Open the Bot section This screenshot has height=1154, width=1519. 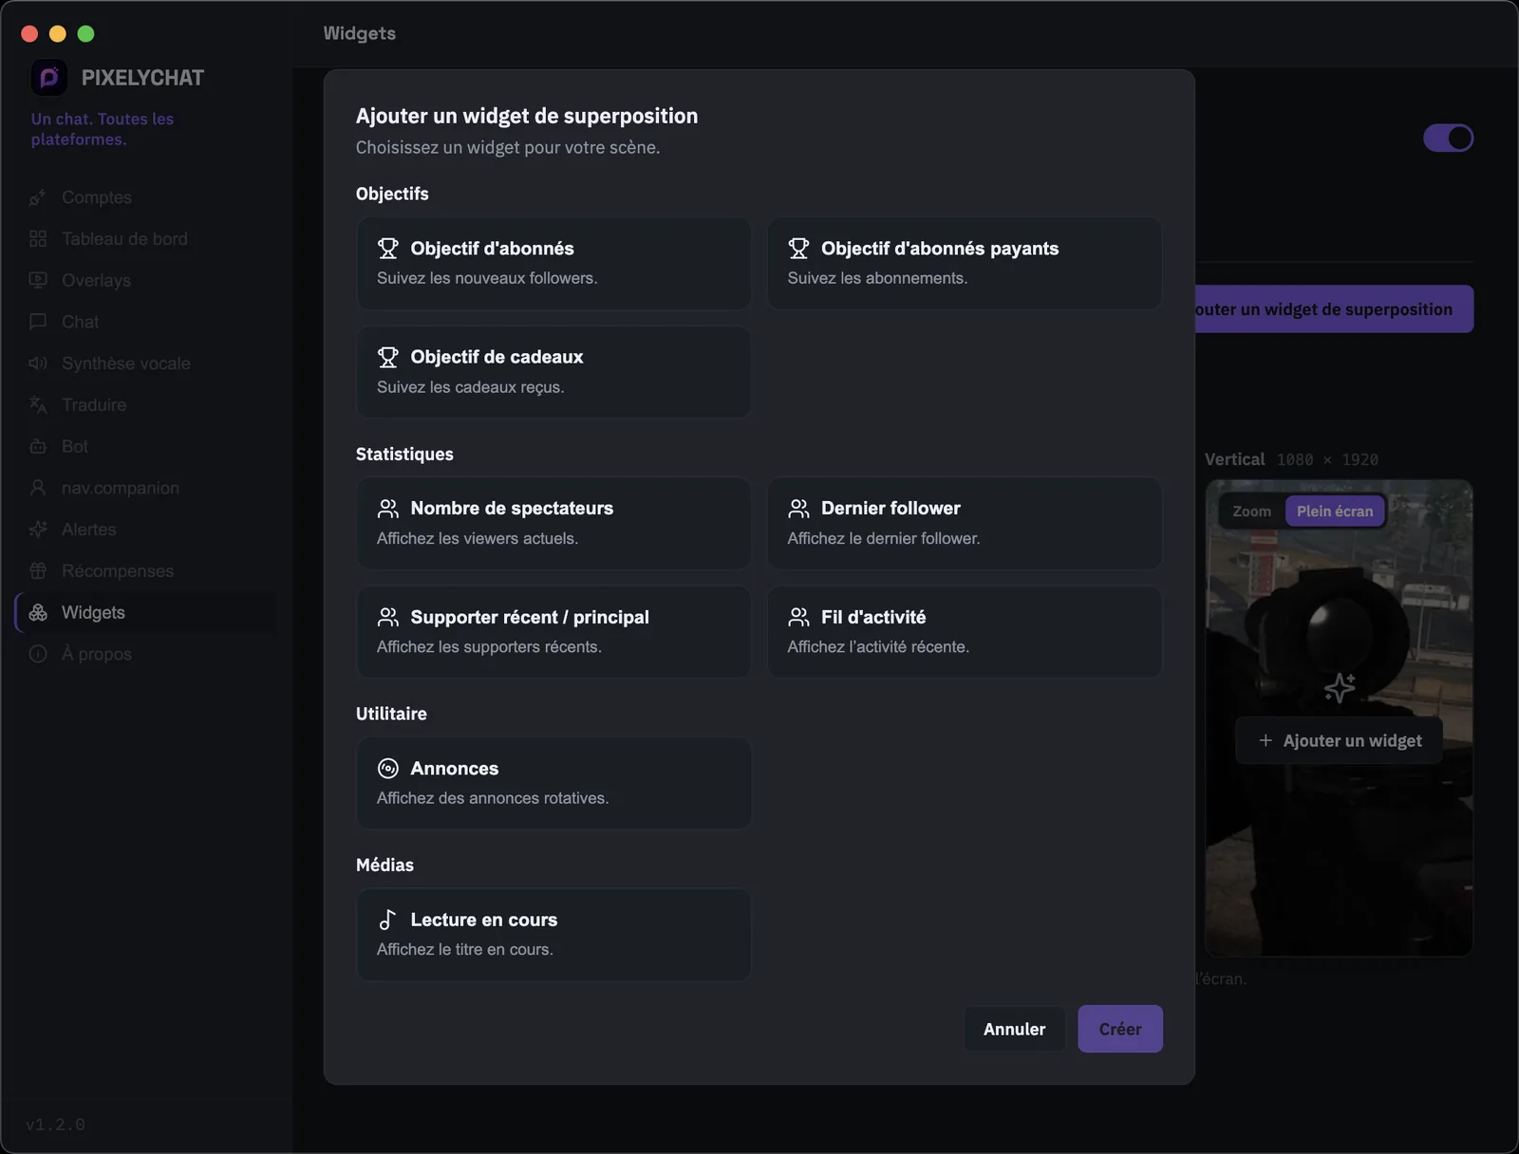pos(146,446)
